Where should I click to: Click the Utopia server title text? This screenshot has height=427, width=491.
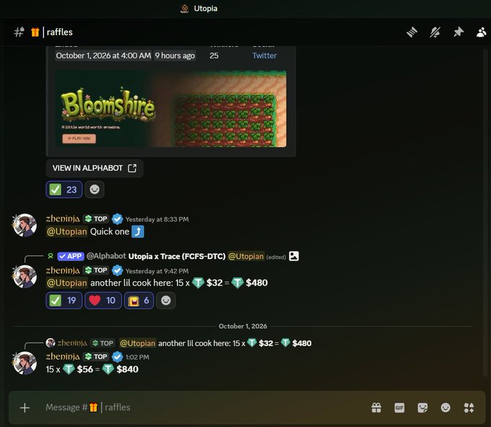coord(205,9)
